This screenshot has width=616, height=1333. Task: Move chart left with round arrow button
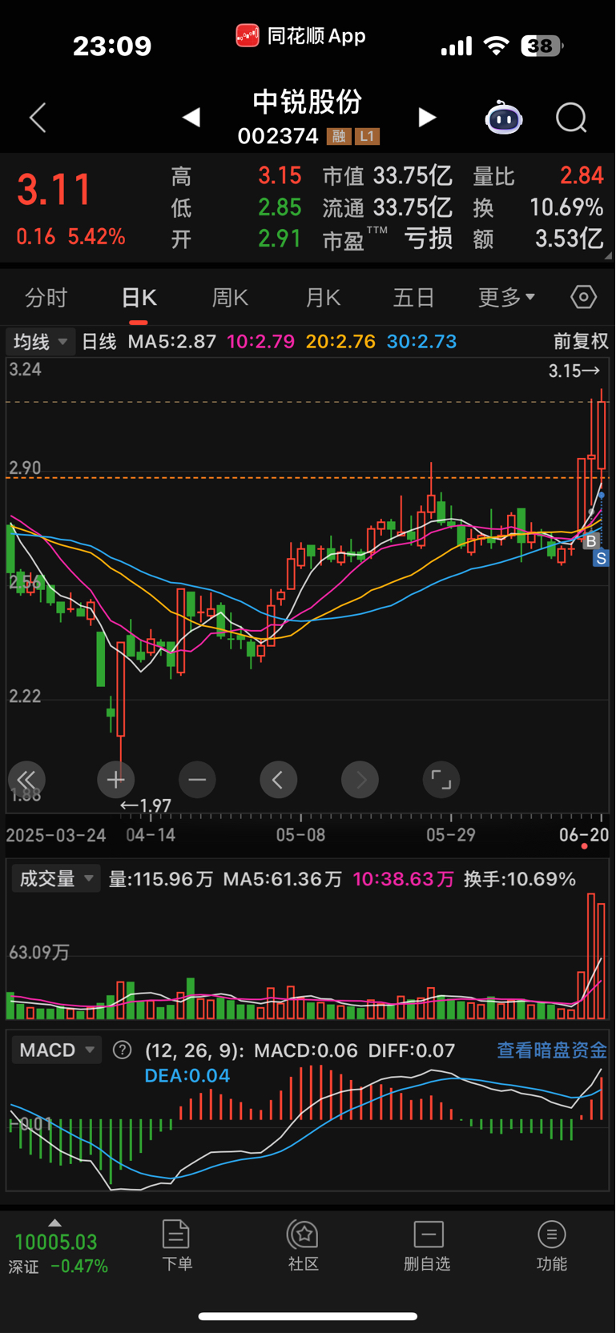point(278,780)
